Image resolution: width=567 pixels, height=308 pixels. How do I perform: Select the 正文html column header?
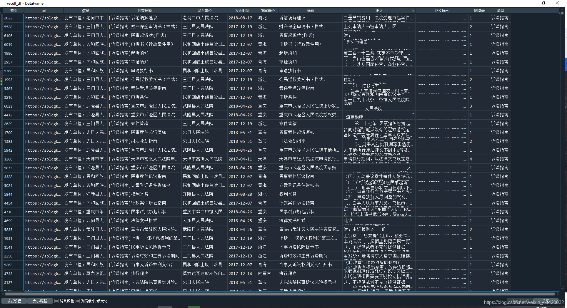(x=442, y=11)
